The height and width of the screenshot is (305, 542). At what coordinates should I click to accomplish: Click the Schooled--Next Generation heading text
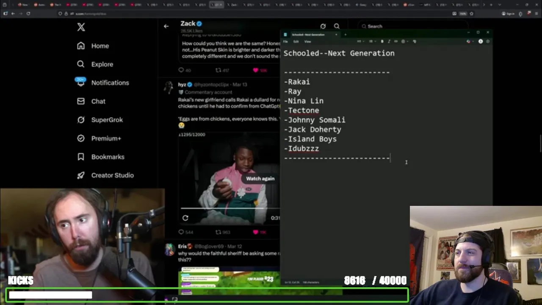click(x=339, y=53)
